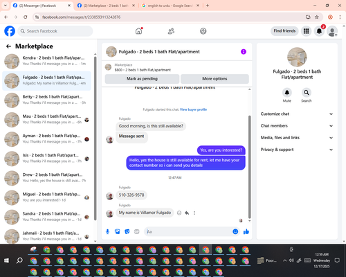Click the conversation list scrollbar
346x277 pixels.
tap(95, 138)
